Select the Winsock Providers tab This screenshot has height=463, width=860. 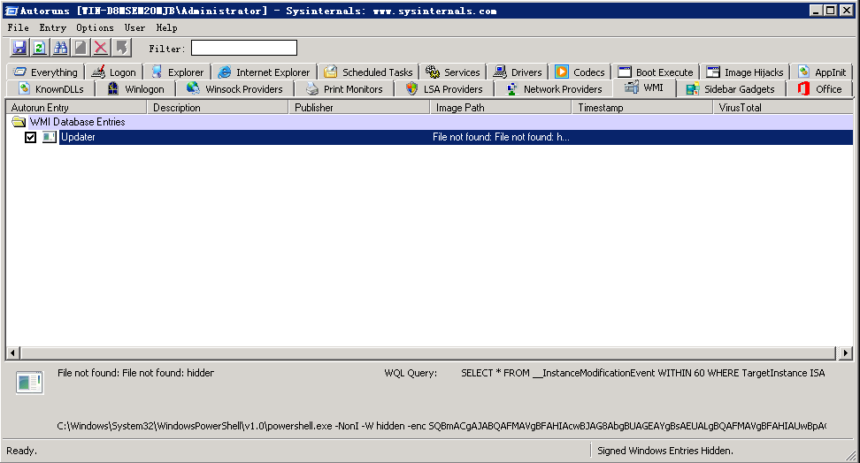pos(235,89)
